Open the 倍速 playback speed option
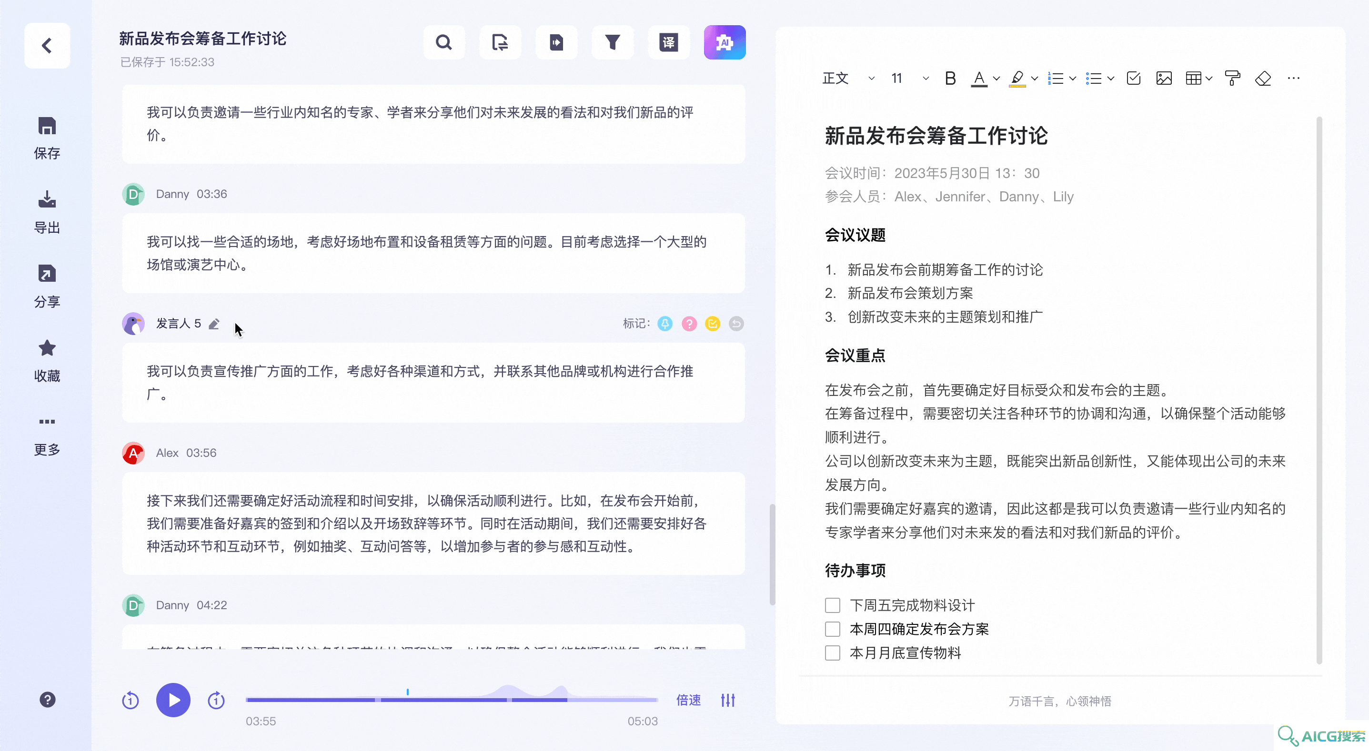The width and height of the screenshot is (1369, 751). click(x=688, y=700)
